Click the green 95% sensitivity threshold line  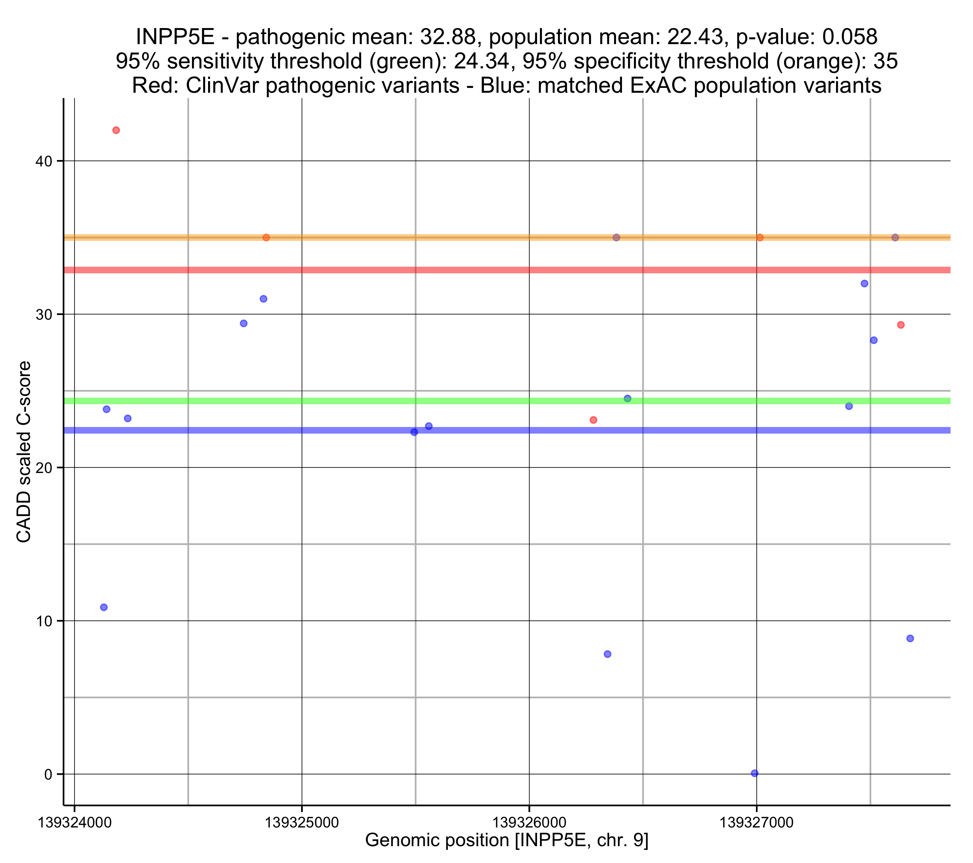point(333,401)
